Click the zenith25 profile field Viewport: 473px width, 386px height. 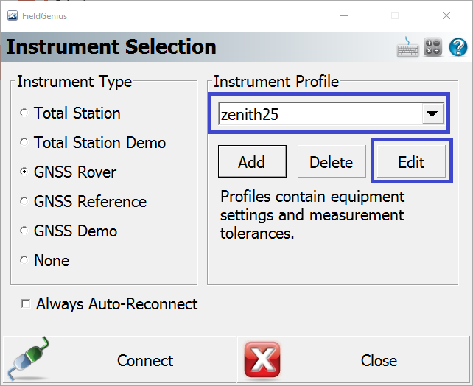pos(317,114)
